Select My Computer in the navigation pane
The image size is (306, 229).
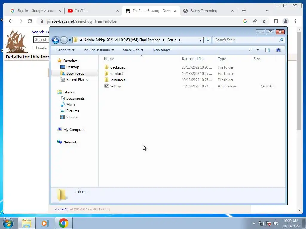74,130
